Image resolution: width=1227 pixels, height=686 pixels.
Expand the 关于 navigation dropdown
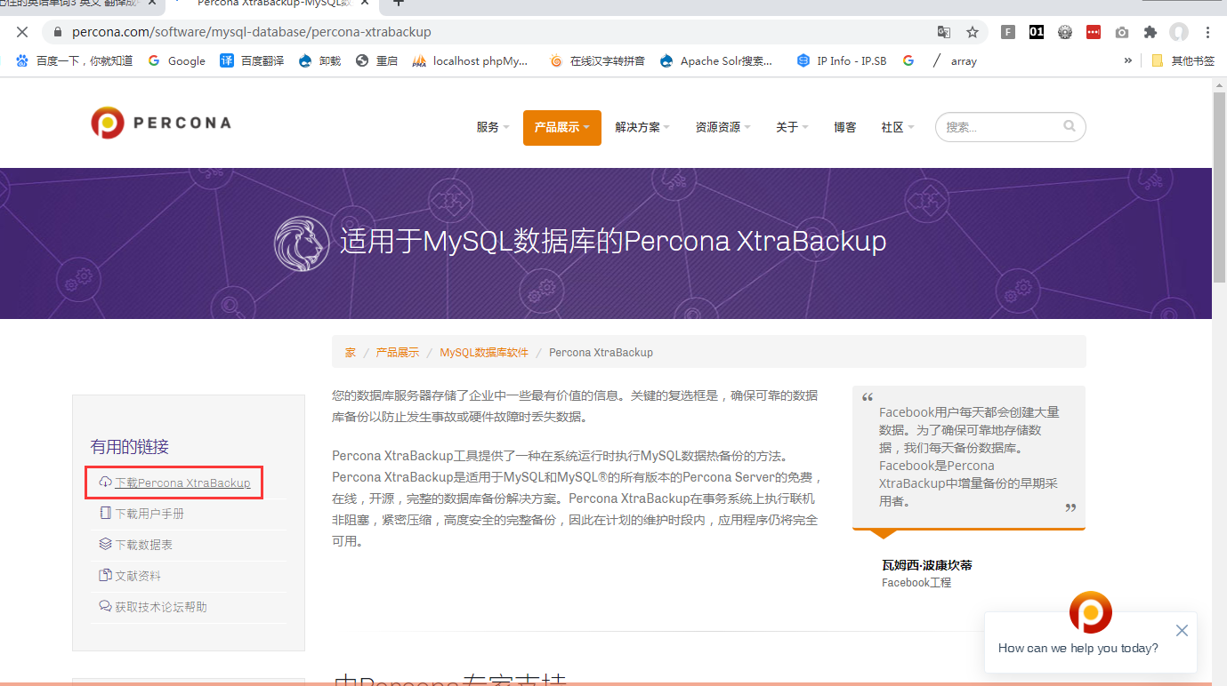pos(792,127)
